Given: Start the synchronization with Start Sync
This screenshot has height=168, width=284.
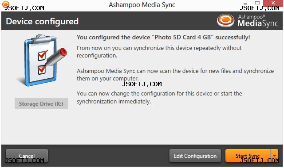Looking at the screenshot, I should pyautogui.click(x=248, y=156).
